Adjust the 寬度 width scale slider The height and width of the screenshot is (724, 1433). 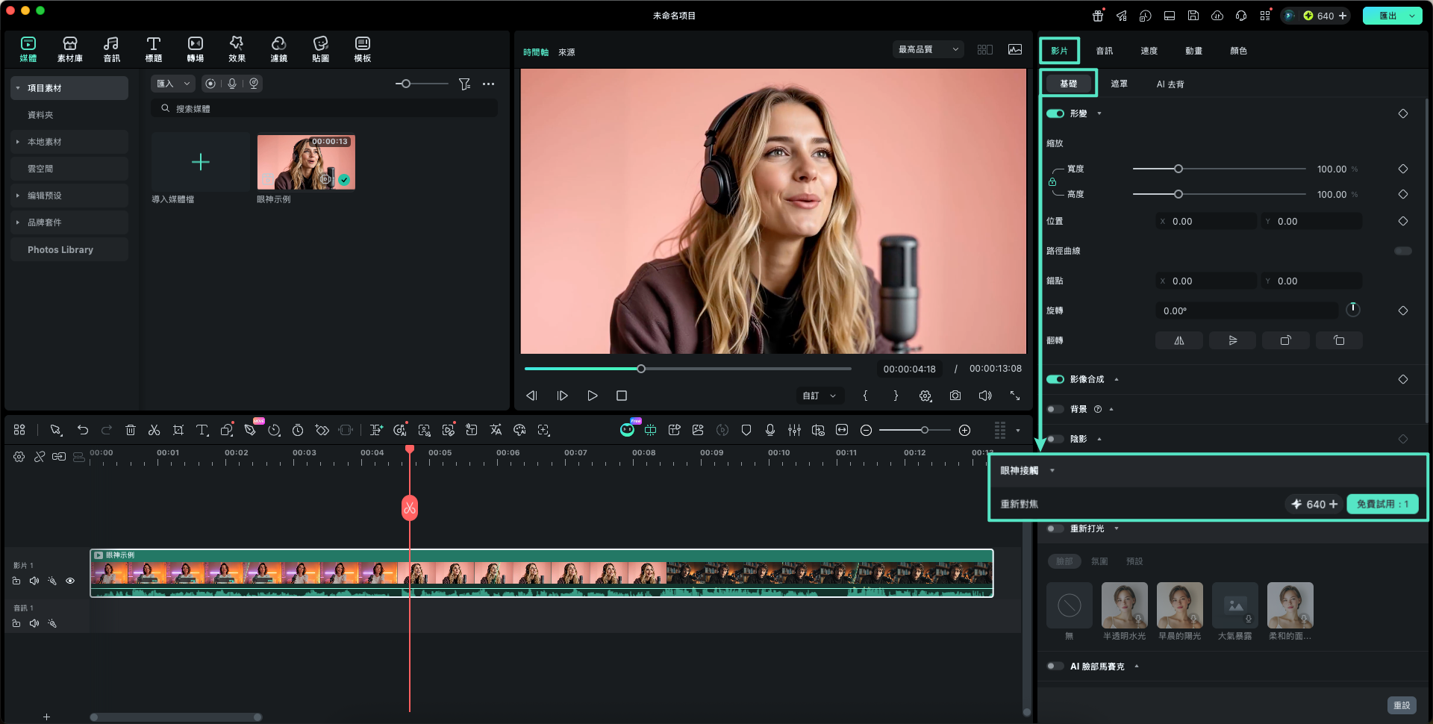pos(1220,169)
